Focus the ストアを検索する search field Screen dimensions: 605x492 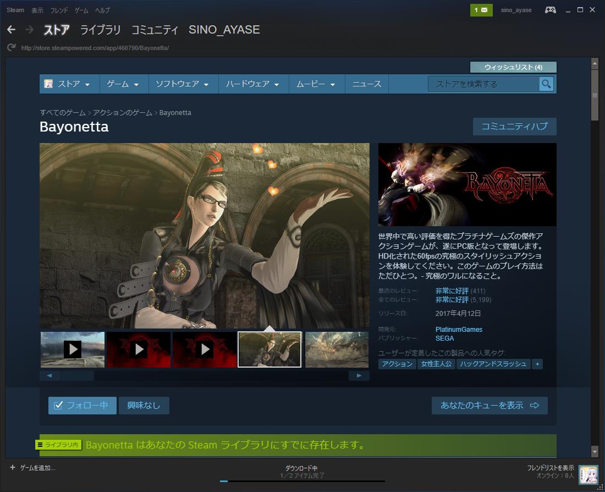coord(483,84)
